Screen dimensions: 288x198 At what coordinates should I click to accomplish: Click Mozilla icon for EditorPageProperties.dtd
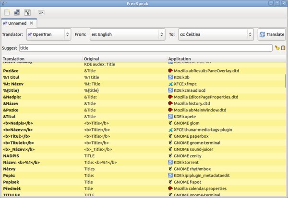170,97
